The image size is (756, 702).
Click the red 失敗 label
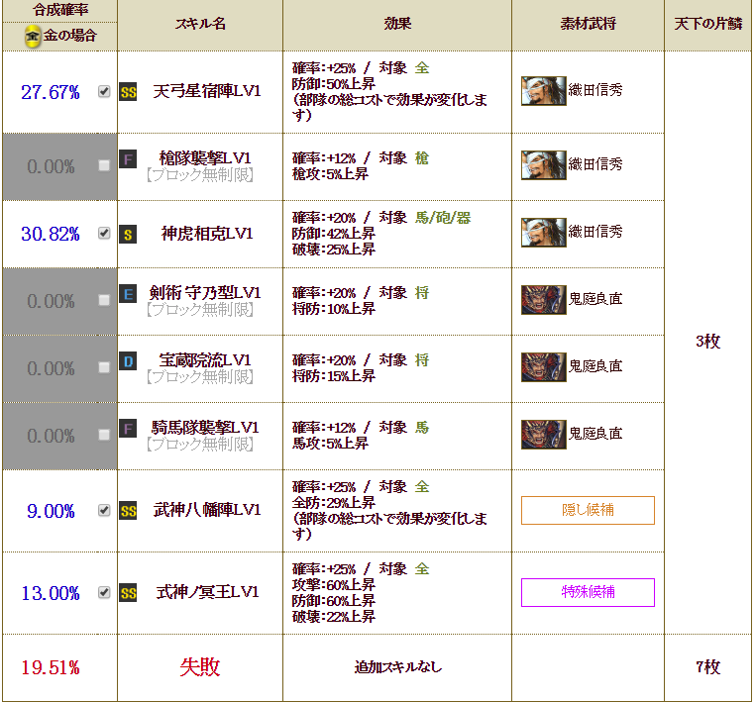pyautogui.click(x=199, y=667)
